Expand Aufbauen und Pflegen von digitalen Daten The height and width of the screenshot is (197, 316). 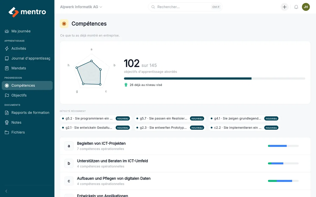pos(185,181)
